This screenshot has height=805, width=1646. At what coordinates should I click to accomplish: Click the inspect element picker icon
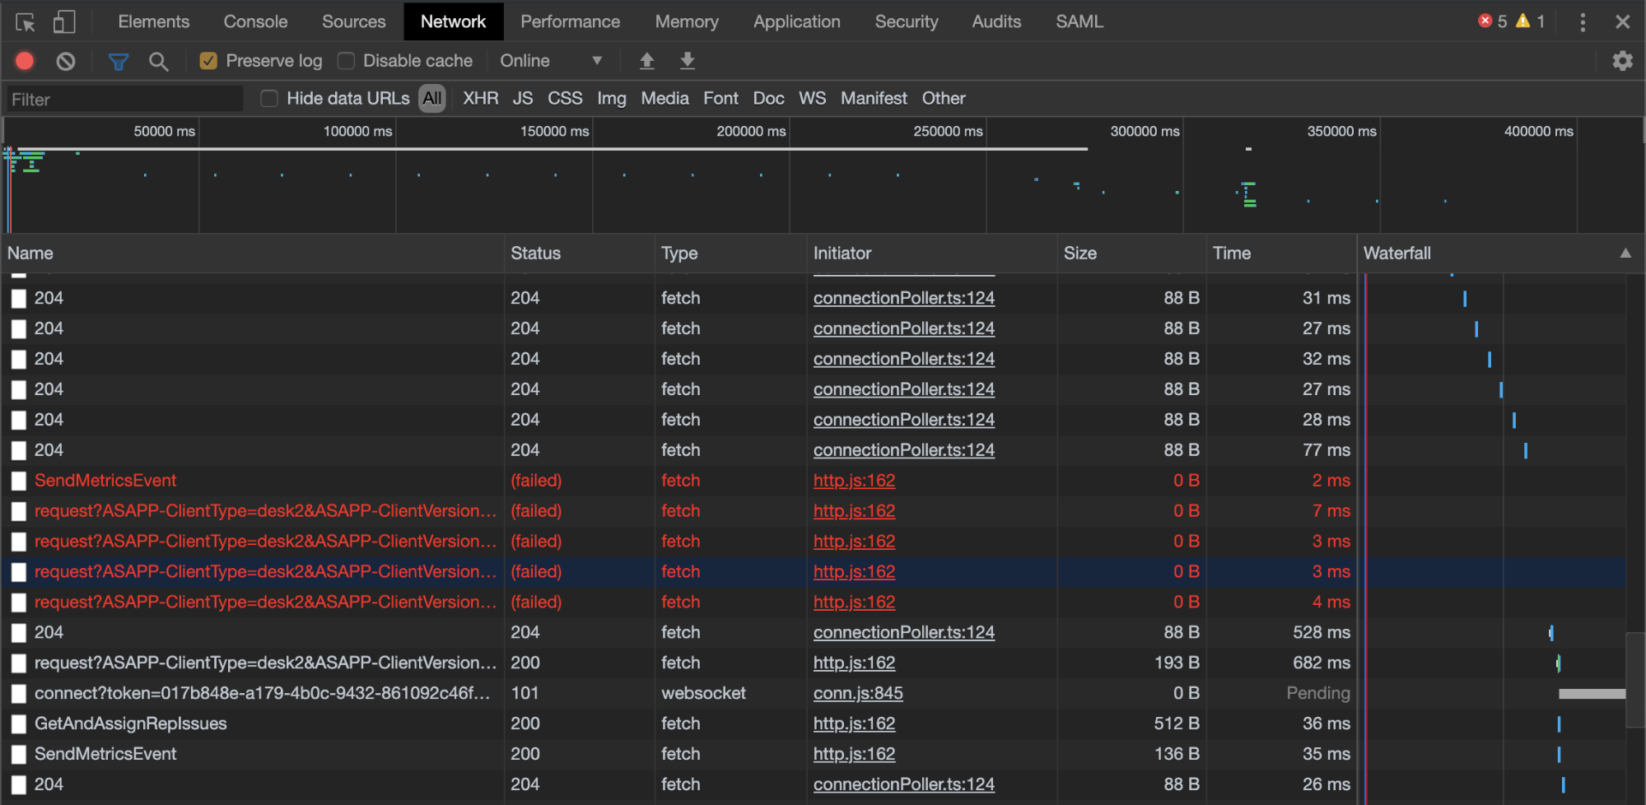coord(26,22)
